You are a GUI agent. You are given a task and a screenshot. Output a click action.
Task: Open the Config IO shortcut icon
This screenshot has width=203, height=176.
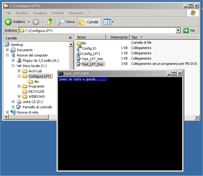click(79, 48)
